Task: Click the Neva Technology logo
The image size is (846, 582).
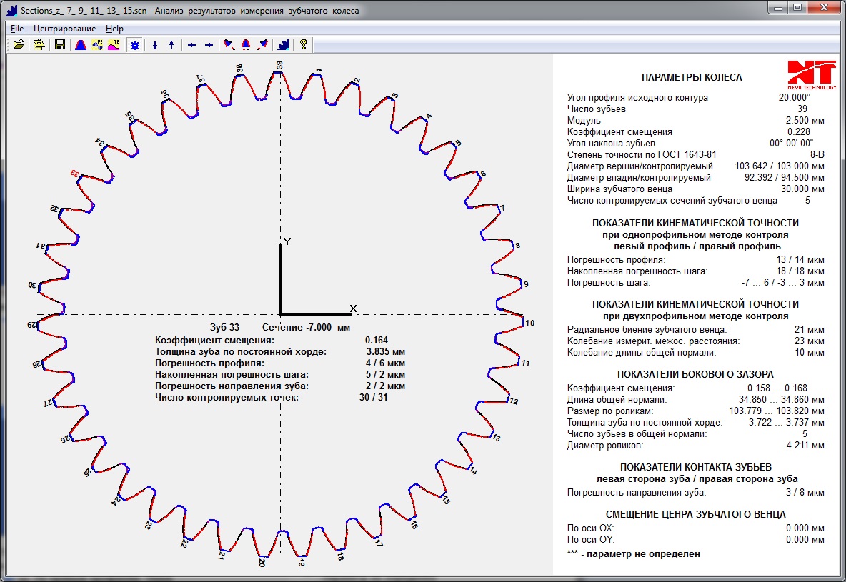Action: [812, 74]
